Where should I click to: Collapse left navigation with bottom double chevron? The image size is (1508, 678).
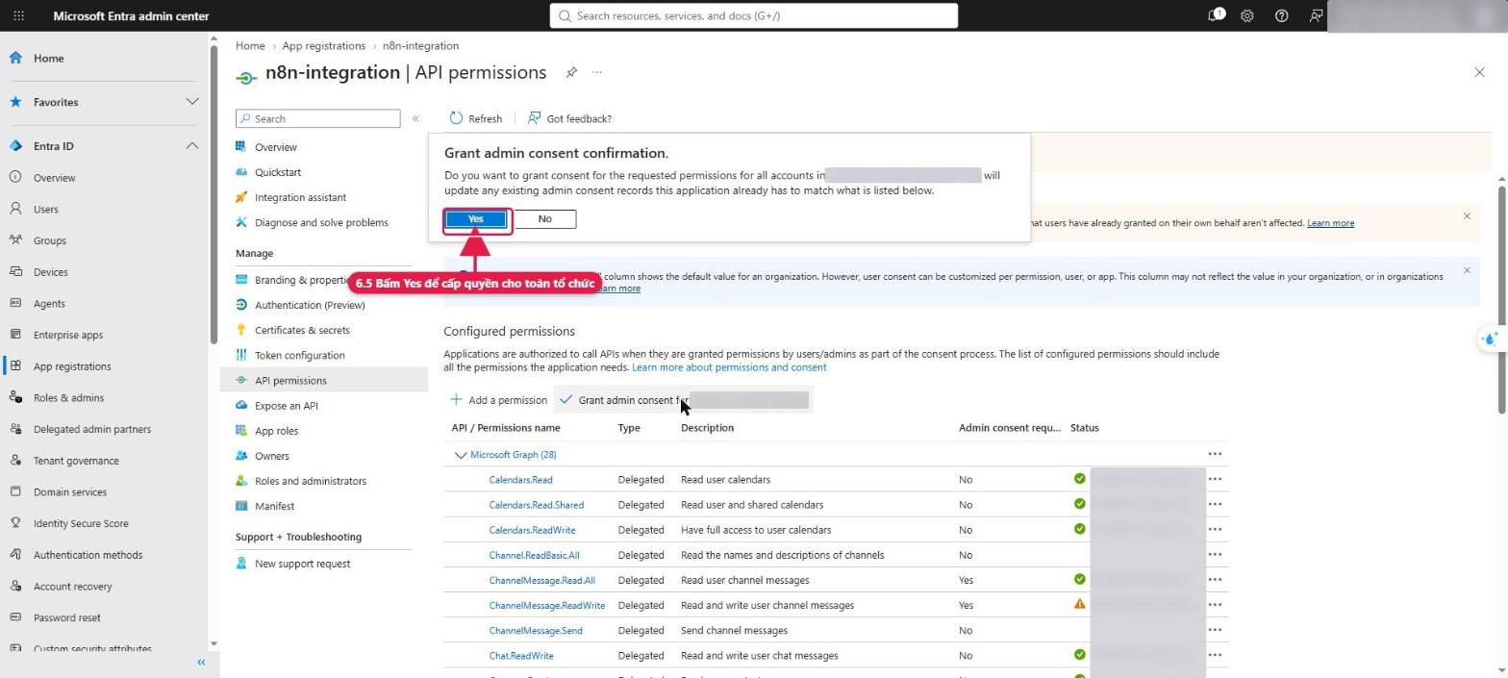(201, 663)
